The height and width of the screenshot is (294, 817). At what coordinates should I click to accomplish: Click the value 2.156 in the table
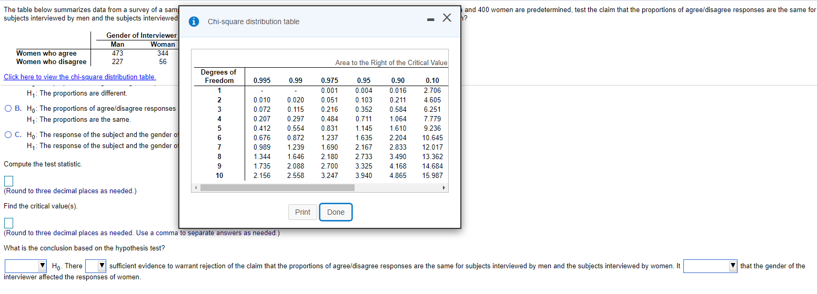[262, 175]
